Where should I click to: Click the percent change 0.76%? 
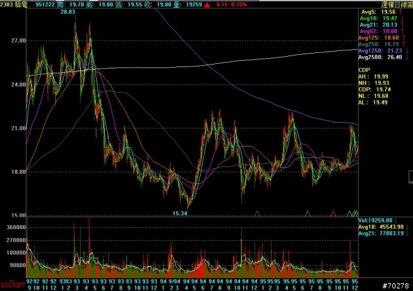(x=239, y=5)
